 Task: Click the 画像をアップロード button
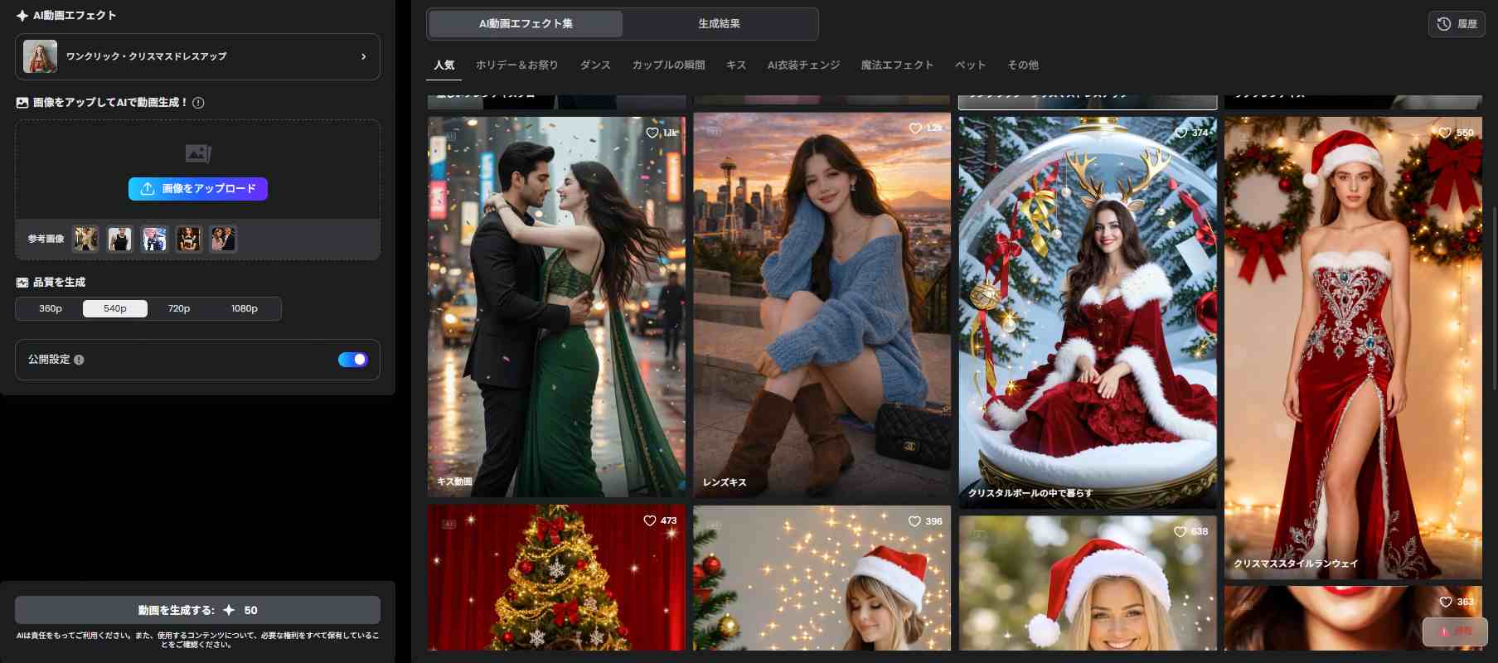(198, 189)
